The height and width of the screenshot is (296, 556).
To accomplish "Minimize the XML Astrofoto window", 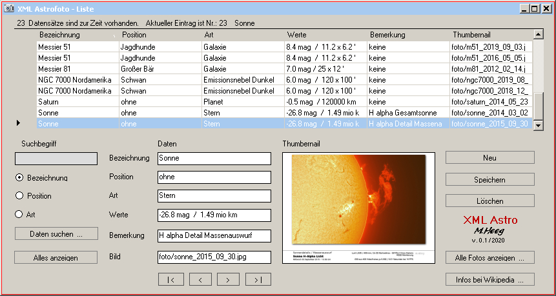I will point(524,9).
